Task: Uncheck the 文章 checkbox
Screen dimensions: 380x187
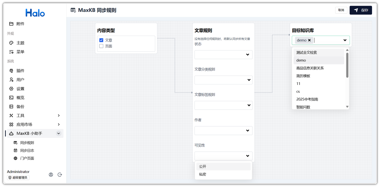Action: (101, 40)
